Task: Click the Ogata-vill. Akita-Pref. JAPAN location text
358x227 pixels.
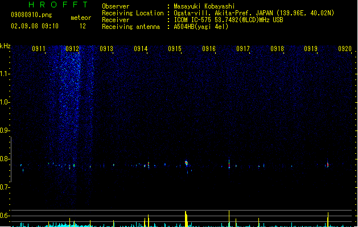Action: 254,13
